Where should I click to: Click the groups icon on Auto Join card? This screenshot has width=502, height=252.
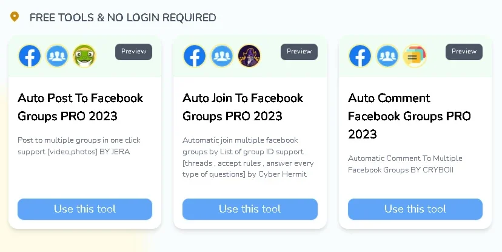coord(222,56)
